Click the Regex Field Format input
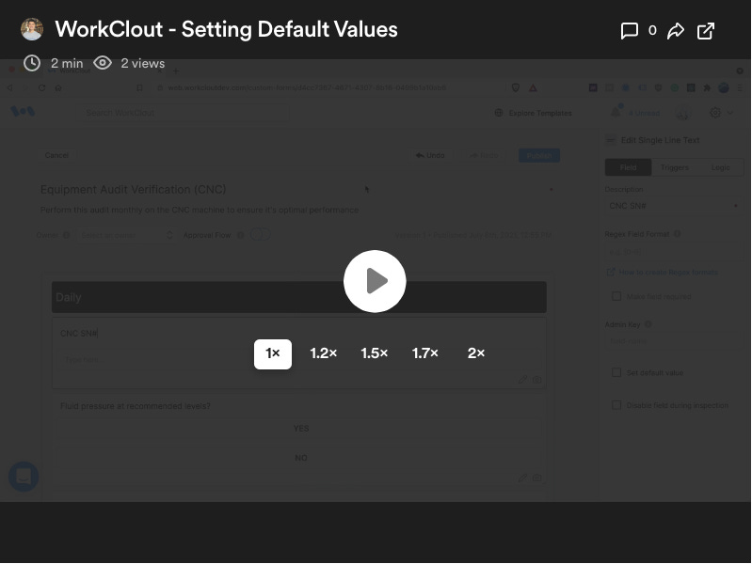Viewport: 752px width, 564px height. pyautogui.click(x=674, y=252)
